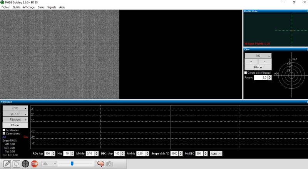Open the camera connection (USB plug) icon
This screenshot has width=308, height=169.
pyautogui.click(x=7, y=164)
